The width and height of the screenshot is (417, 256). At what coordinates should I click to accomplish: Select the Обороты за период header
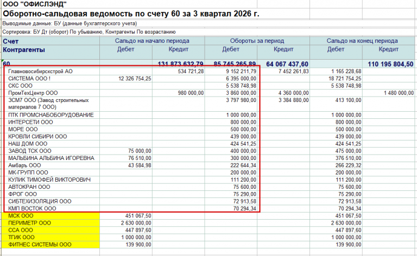coord(257,41)
